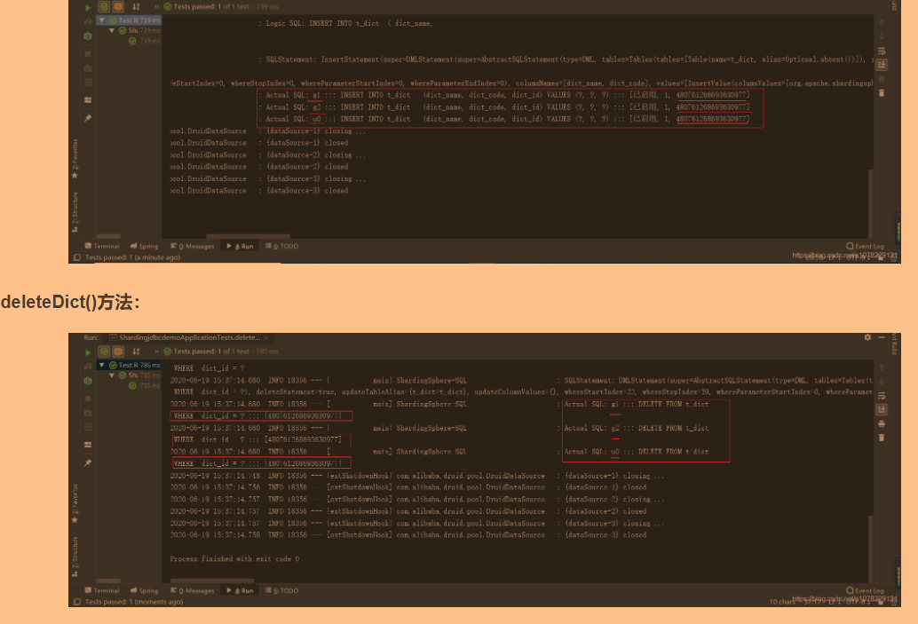Image resolution: width=918 pixels, height=624 pixels.
Task: Click Sort Alphabetically icon in upper panel
Action: pyautogui.click(x=136, y=7)
